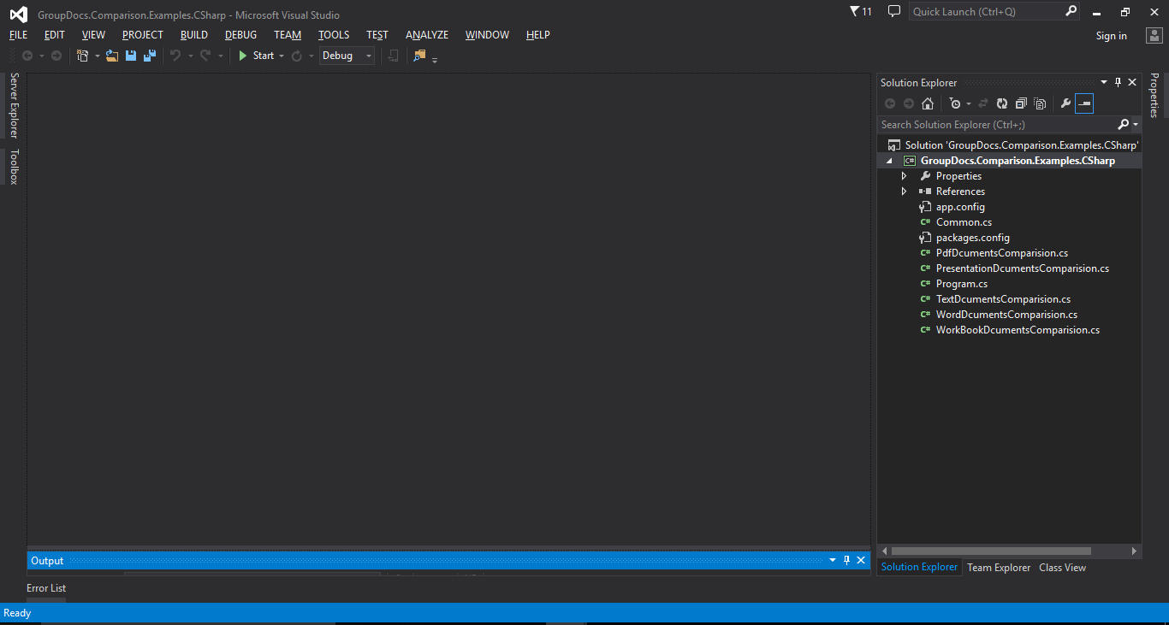Select PdfDcumentsComparision.cs file
This screenshot has width=1169, height=625.
point(1002,253)
